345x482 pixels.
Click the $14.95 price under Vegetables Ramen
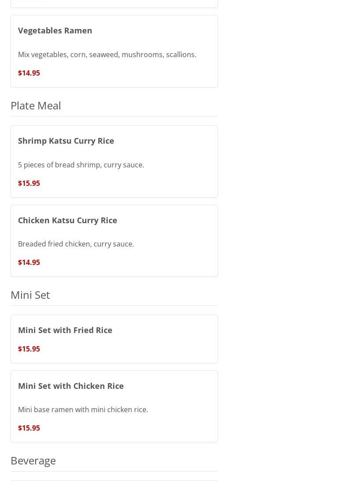[x=29, y=73]
